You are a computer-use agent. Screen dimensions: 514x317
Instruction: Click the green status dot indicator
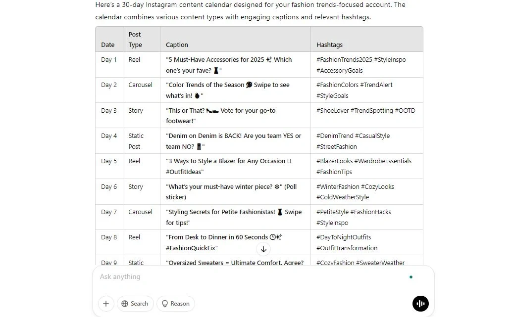tap(411, 277)
